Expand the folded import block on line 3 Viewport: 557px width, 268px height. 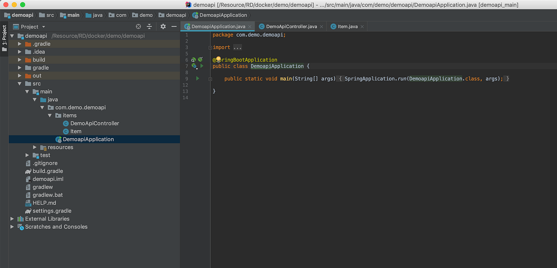[210, 47]
